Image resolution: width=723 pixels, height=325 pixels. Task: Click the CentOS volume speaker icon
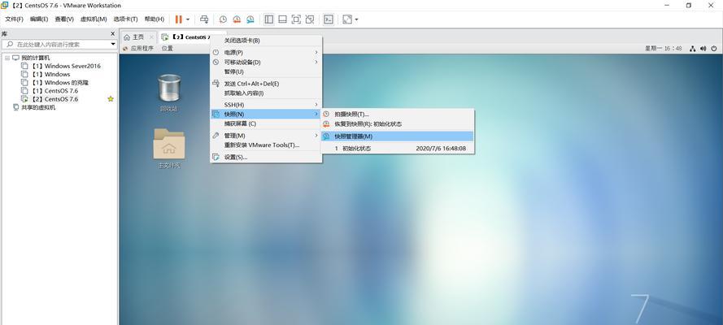click(x=703, y=48)
